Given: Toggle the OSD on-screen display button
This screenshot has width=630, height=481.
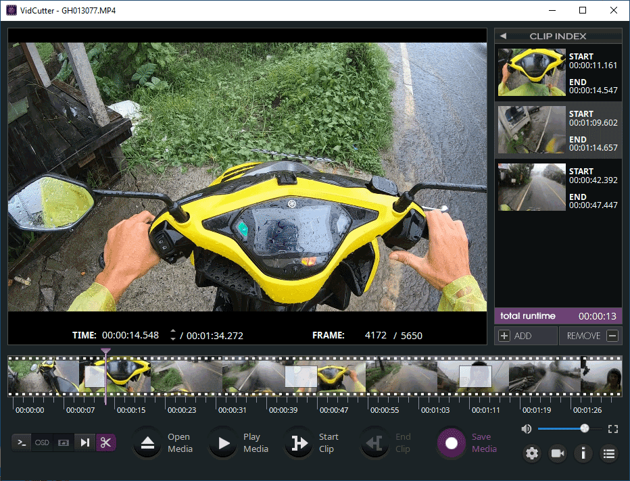Looking at the screenshot, I should pos(42,442).
